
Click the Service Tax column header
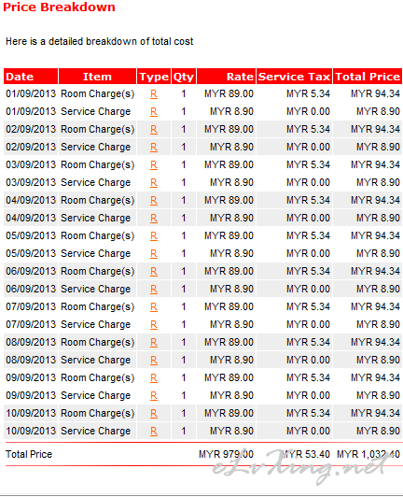tap(294, 77)
